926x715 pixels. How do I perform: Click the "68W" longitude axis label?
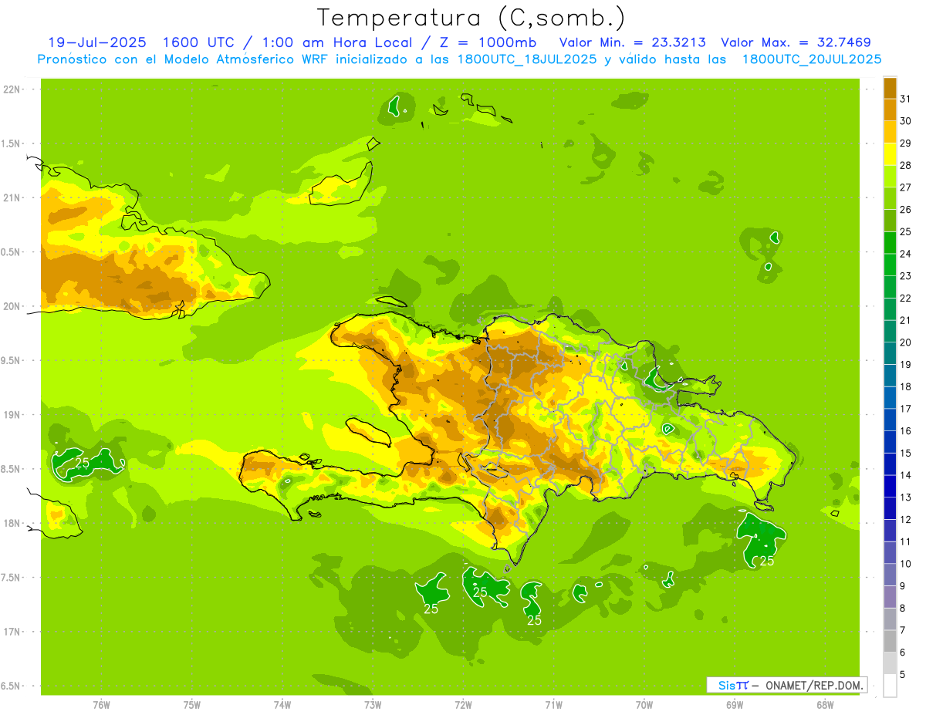[x=825, y=705]
